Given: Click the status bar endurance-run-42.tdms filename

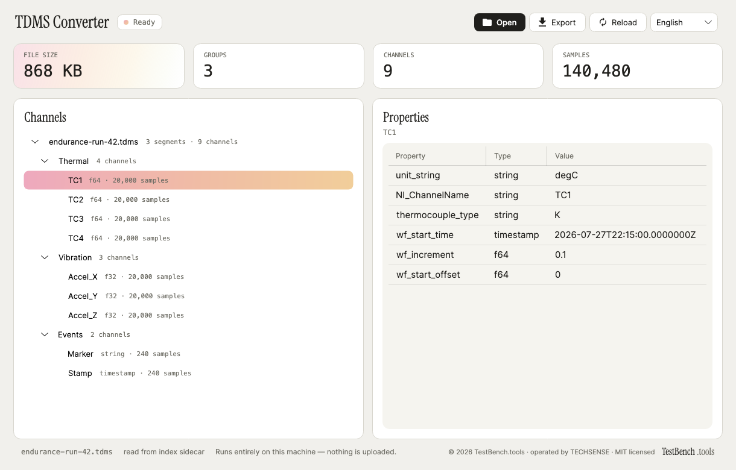Looking at the screenshot, I should point(67,452).
